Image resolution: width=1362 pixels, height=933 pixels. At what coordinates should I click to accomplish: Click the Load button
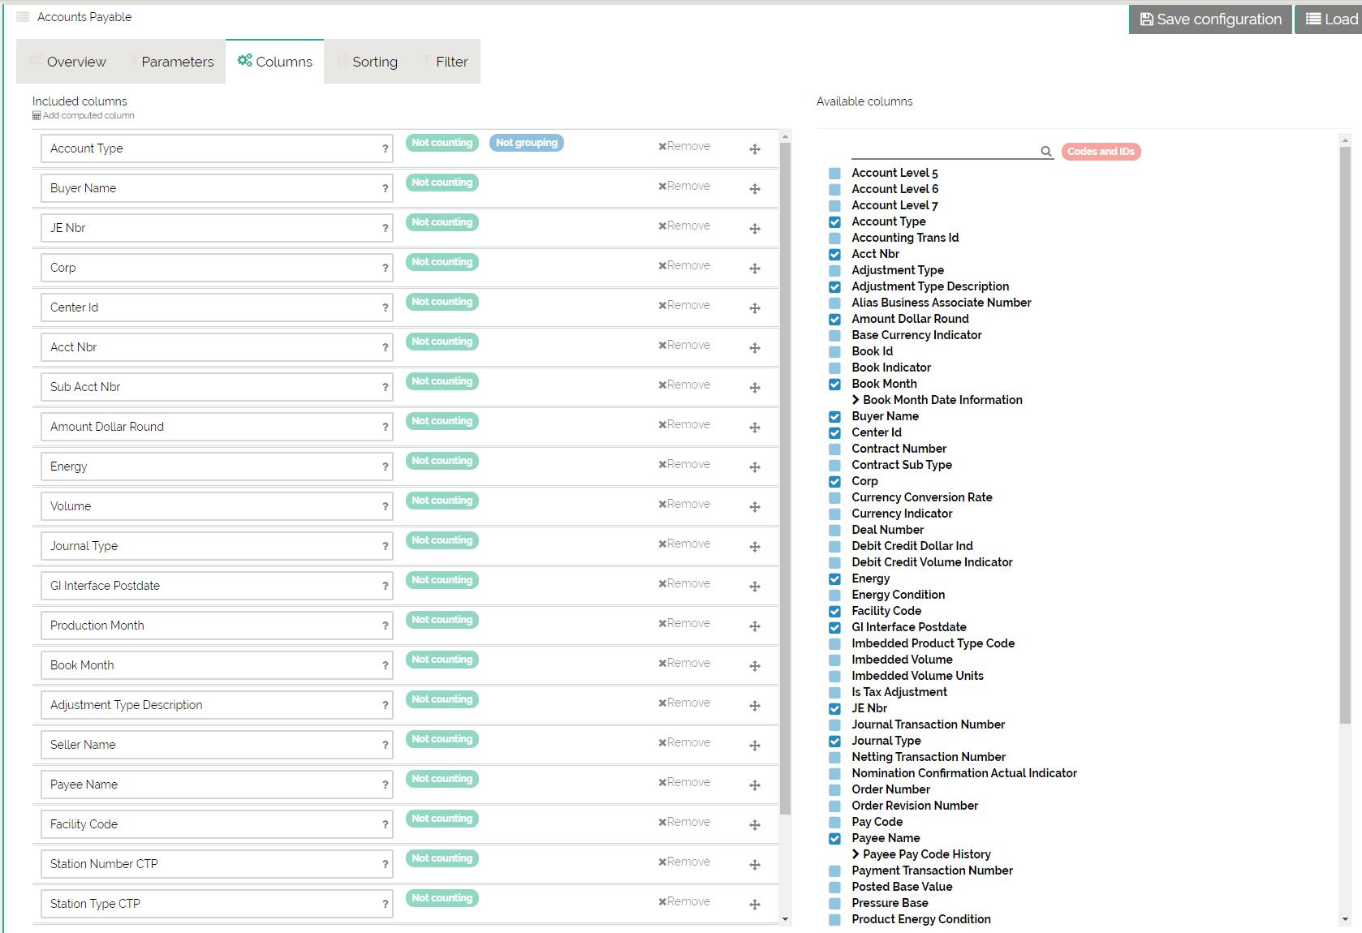1330,19
